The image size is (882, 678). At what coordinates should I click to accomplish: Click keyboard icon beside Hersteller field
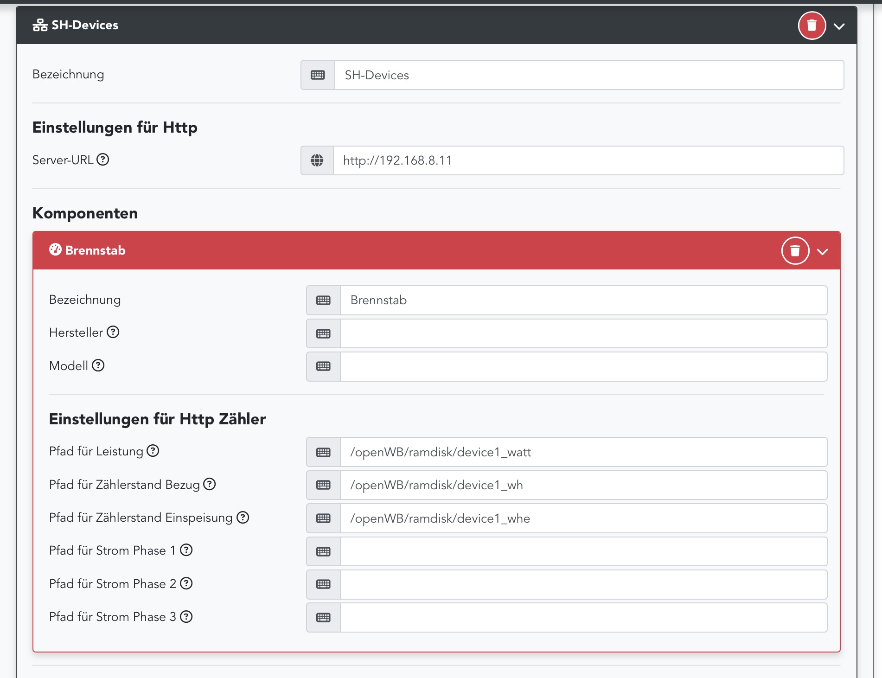[x=323, y=333]
